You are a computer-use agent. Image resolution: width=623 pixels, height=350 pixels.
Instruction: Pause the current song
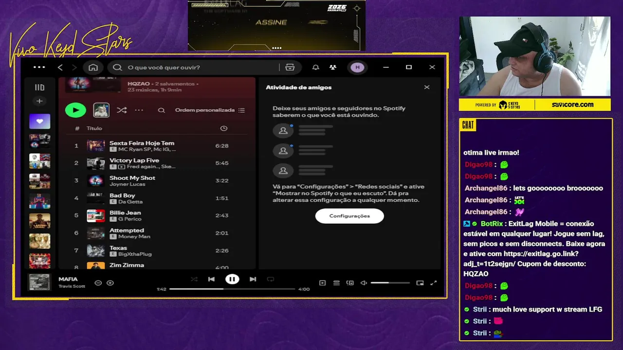pos(232,279)
